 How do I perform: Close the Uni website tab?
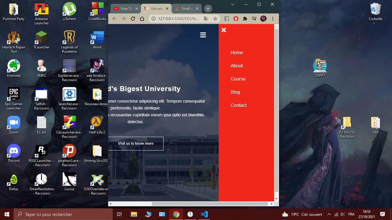(x=167, y=9)
